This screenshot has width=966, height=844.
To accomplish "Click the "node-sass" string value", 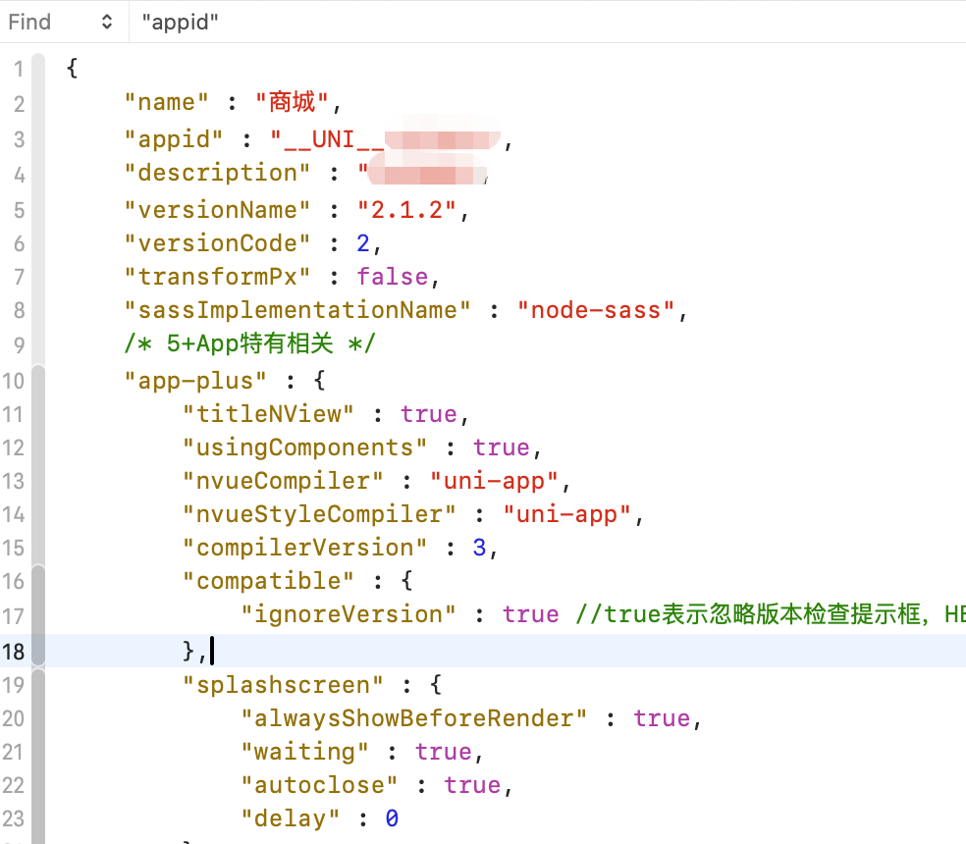I will 603,310.
